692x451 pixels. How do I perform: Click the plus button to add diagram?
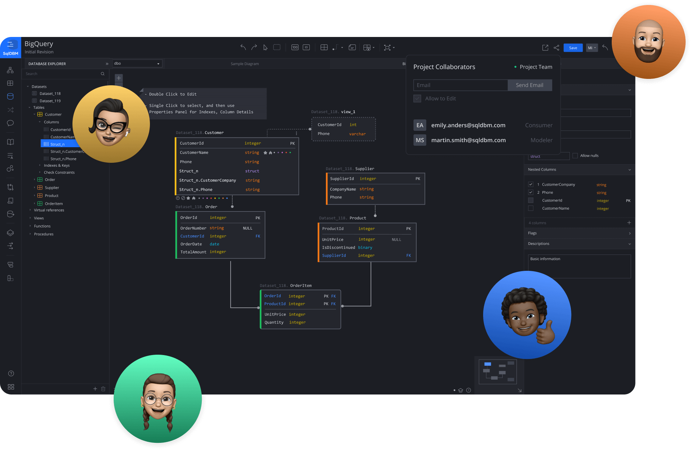(x=119, y=78)
